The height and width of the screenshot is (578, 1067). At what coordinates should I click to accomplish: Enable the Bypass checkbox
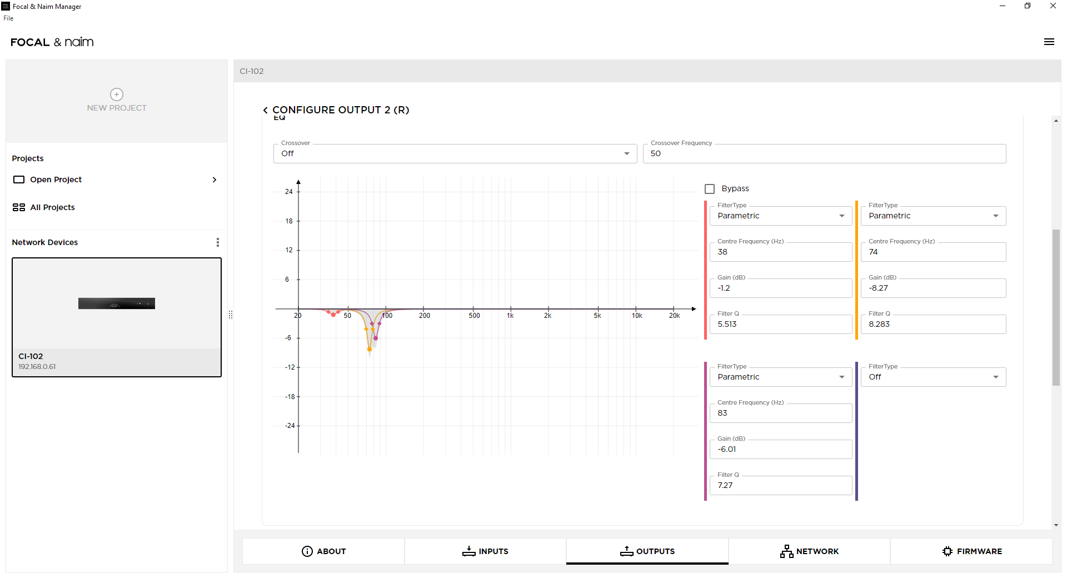pos(710,189)
